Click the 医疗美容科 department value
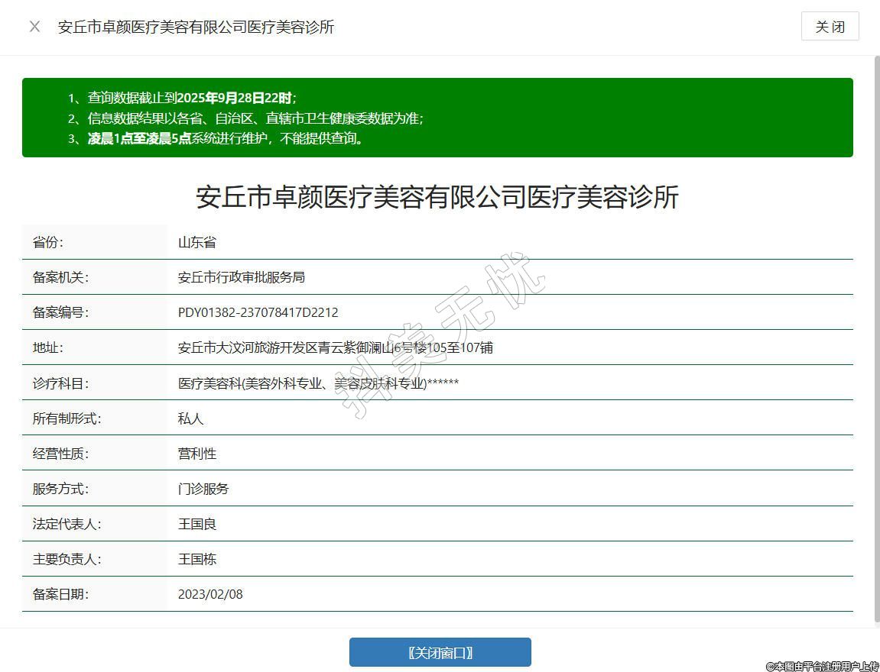Image resolution: width=880 pixels, height=672 pixels. [318, 383]
